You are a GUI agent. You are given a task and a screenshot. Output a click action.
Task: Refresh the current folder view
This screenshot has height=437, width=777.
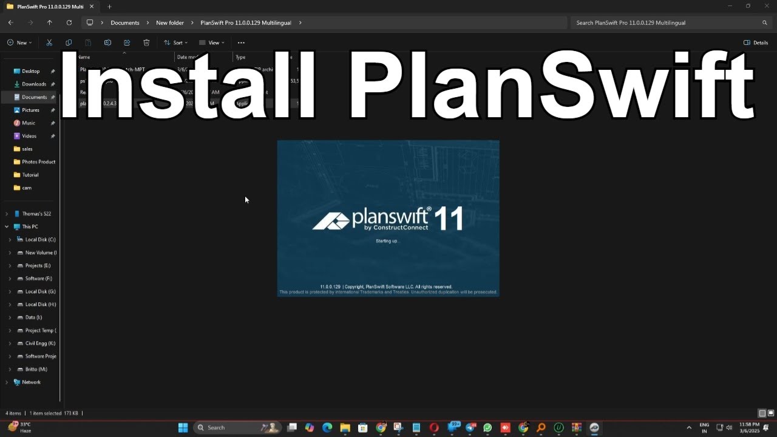(69, 22)
